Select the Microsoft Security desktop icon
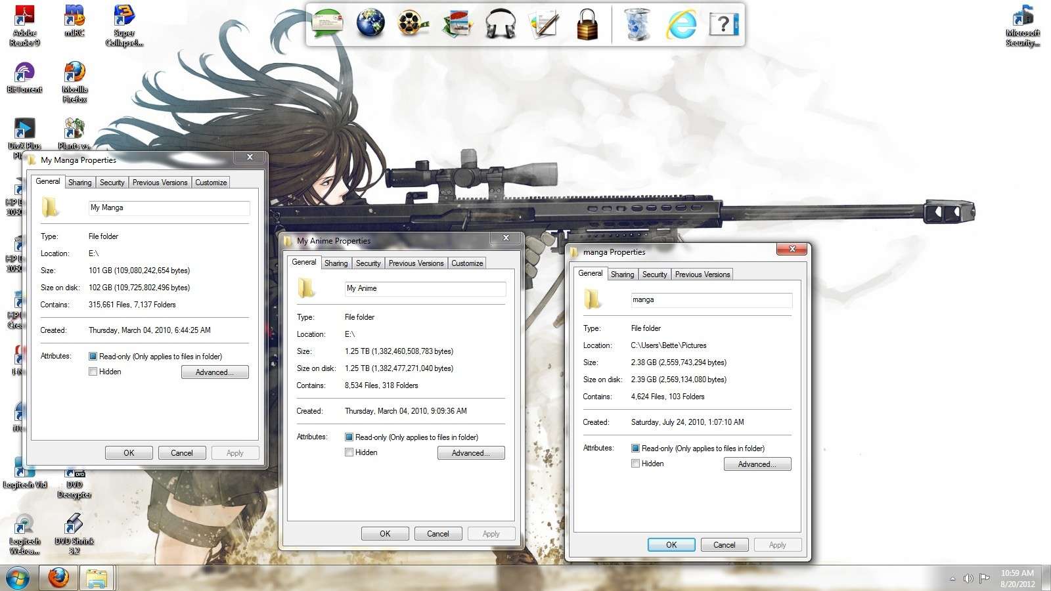The width and height of the screenshot is (1051, 591). pyautogui.click(x=1023, y=26)
